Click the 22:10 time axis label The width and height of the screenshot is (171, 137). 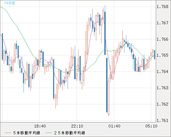click(77, 126)
